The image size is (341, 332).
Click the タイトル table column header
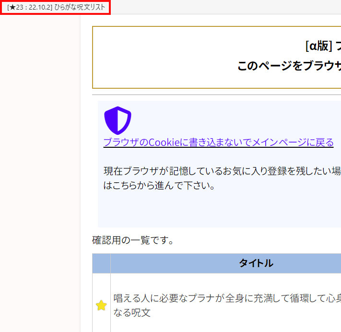pyautogui.click(x=256, y=263)
